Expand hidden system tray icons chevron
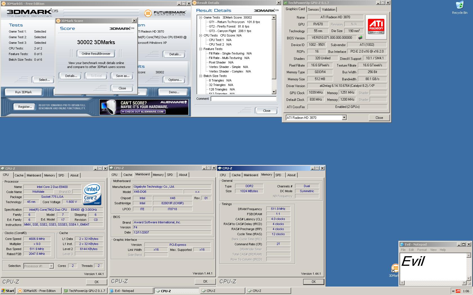473x295 pixels. point(453,291)
